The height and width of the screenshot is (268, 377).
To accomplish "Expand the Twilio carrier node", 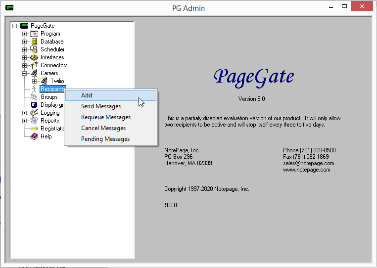I will [34, 81].
